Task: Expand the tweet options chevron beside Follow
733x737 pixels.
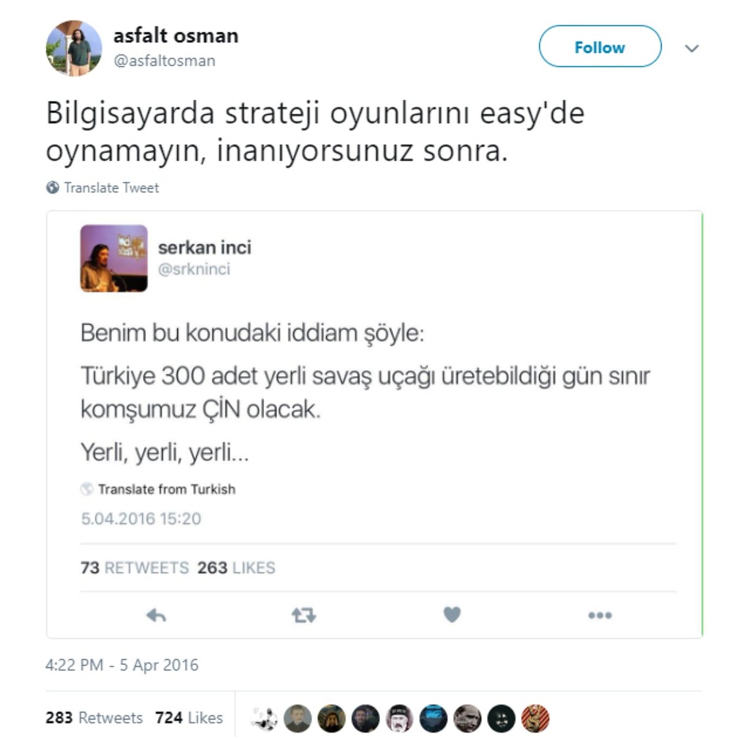Action: point(691,48)
